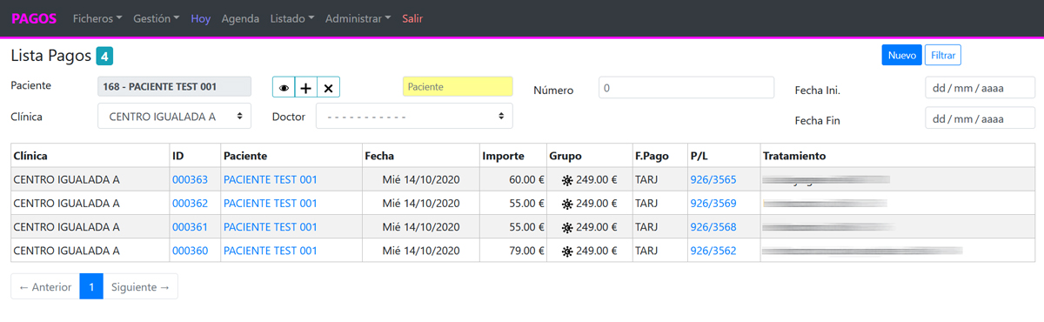This screenshot has width=1044, height=322.
Task: Log out with Salir
Action: 412,18
